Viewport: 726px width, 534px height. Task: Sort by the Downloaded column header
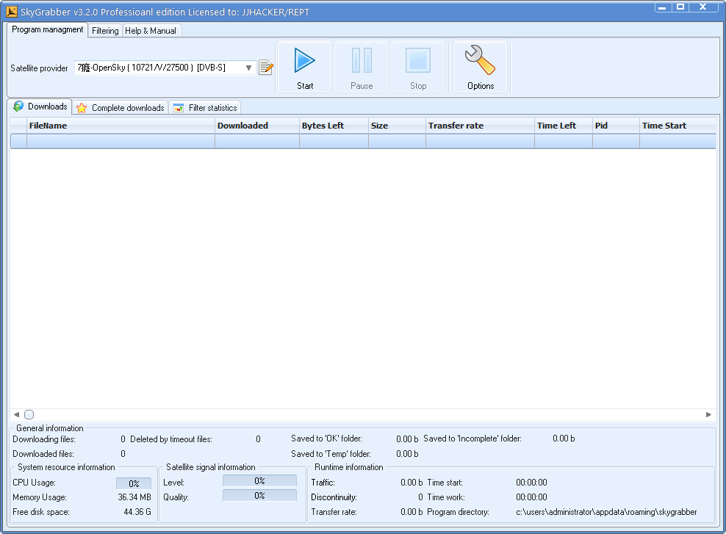tap(257, 126)
